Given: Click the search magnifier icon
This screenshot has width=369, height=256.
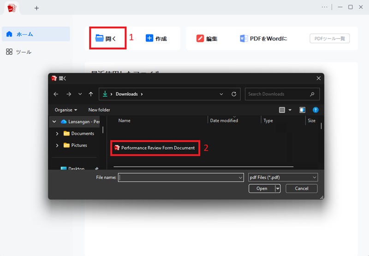Looking at the screenshot, I should pos(312,94).
